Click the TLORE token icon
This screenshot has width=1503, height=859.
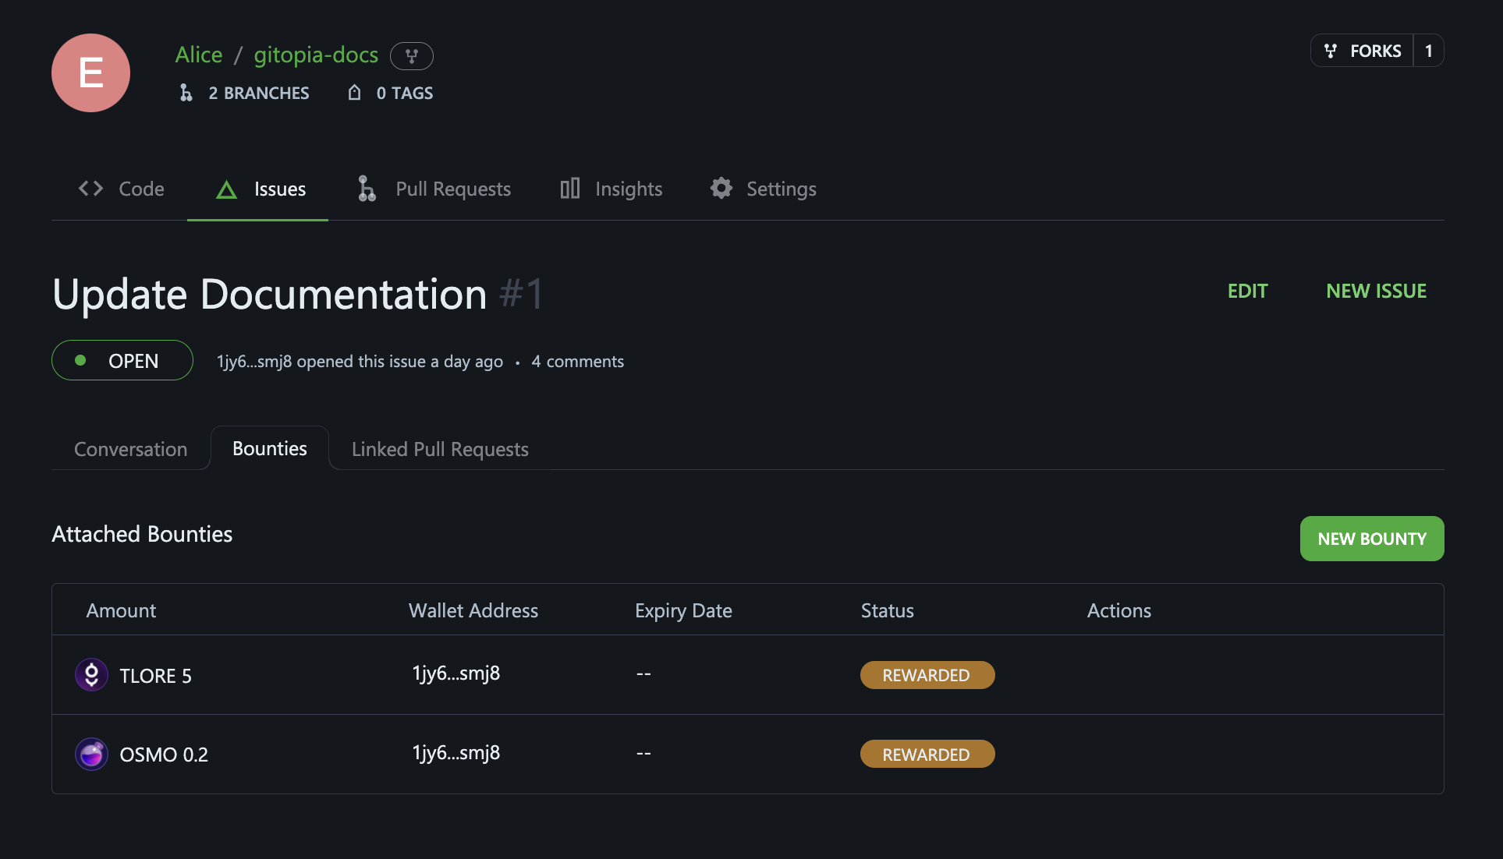point(91,675)
